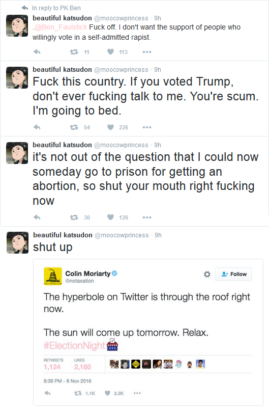This screenshot has width=269, height=411.
Task: Like the tweet with 126 likes
Action: 111,217
